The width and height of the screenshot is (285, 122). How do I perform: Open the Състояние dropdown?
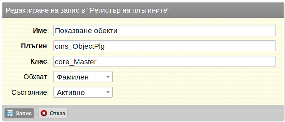pos(83,92)
